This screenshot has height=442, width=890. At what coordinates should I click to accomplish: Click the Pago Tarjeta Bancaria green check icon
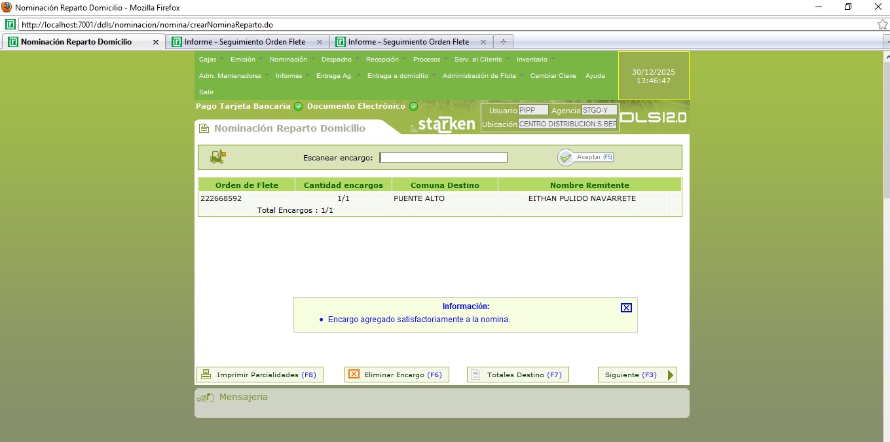click(299, 107)
